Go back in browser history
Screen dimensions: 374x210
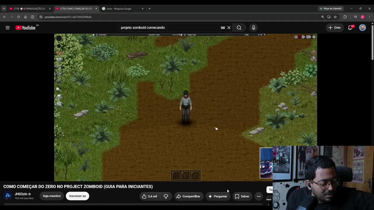[x=4, y=17]
